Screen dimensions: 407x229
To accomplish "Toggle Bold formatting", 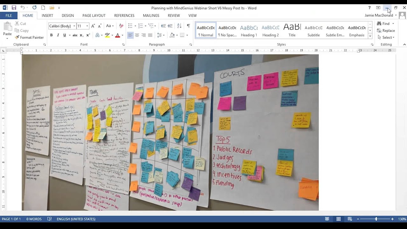I will 51,35.
